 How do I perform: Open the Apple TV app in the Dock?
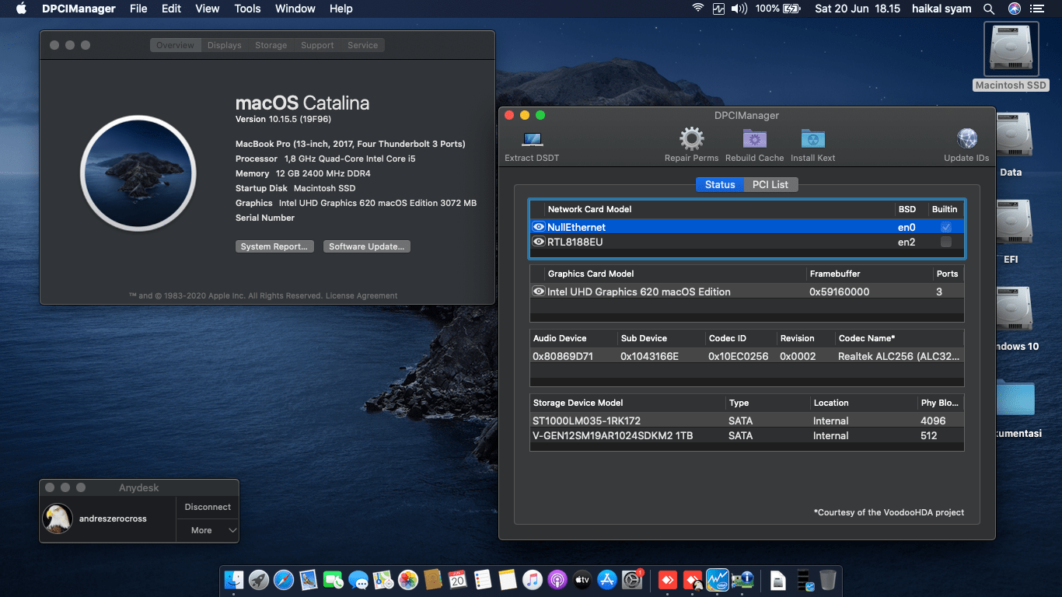coord(582,579)
